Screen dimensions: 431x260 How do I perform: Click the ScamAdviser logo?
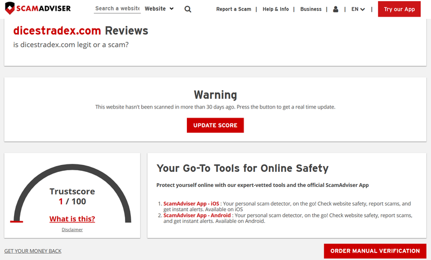pos(38,8)
